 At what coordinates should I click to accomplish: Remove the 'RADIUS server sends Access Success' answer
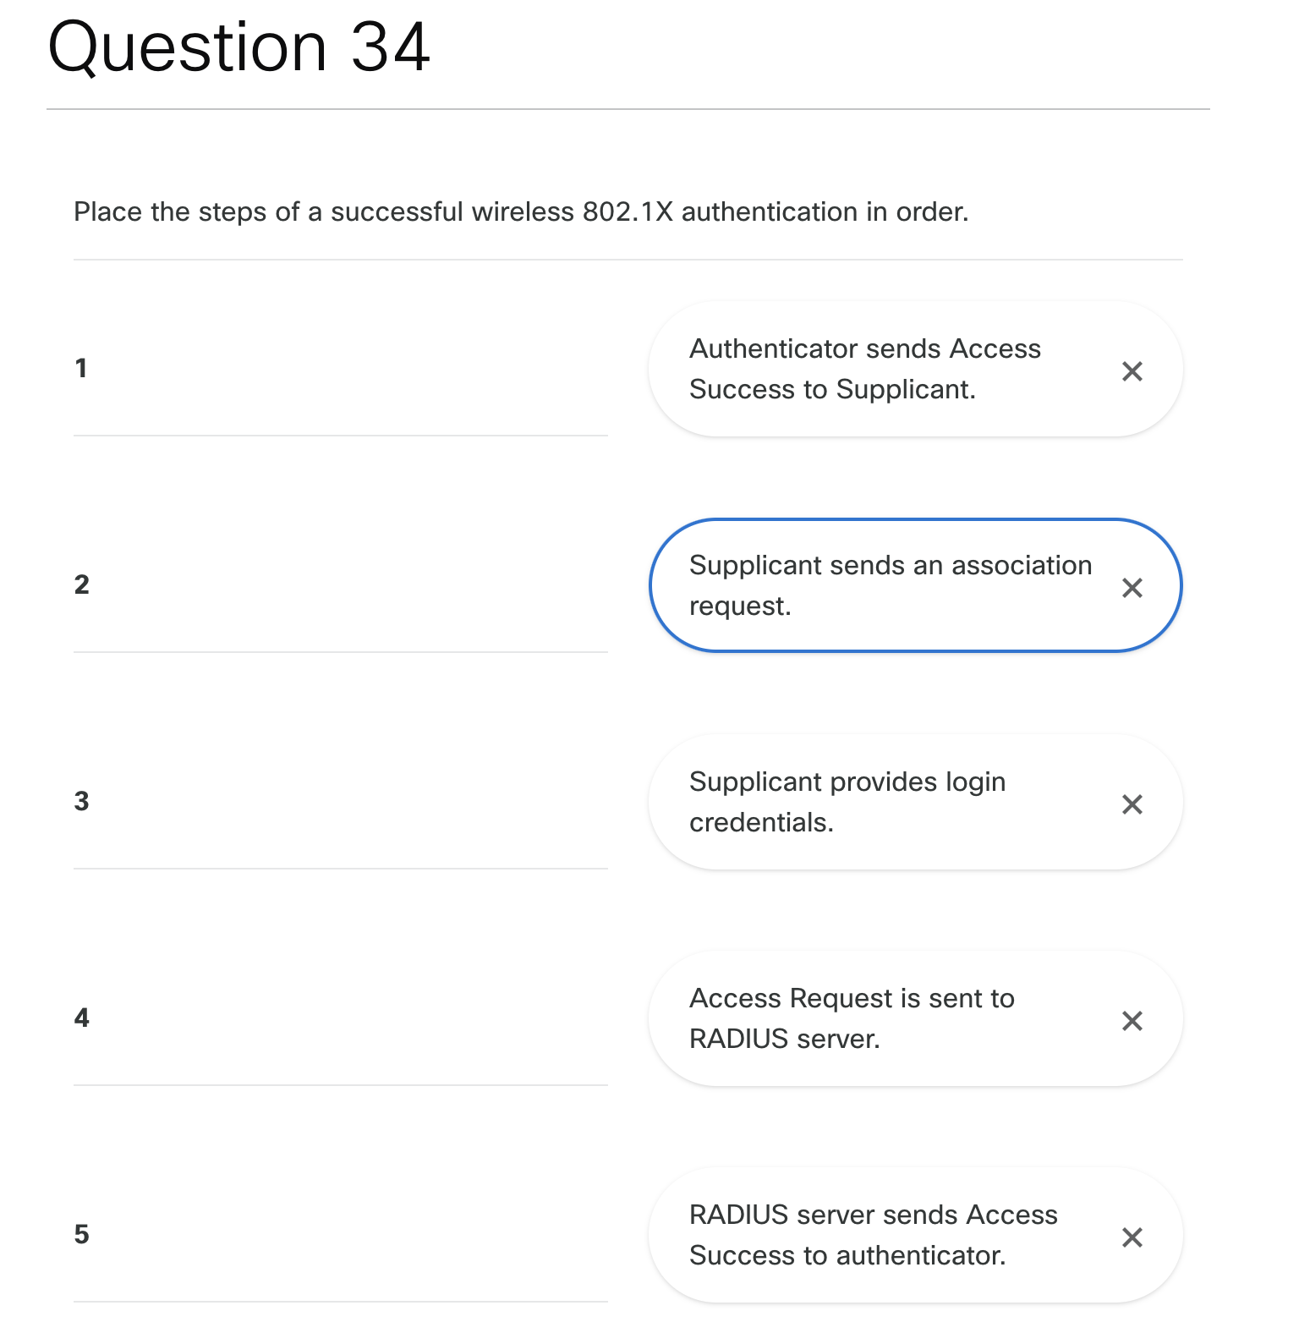[x=1133, y=1236]
